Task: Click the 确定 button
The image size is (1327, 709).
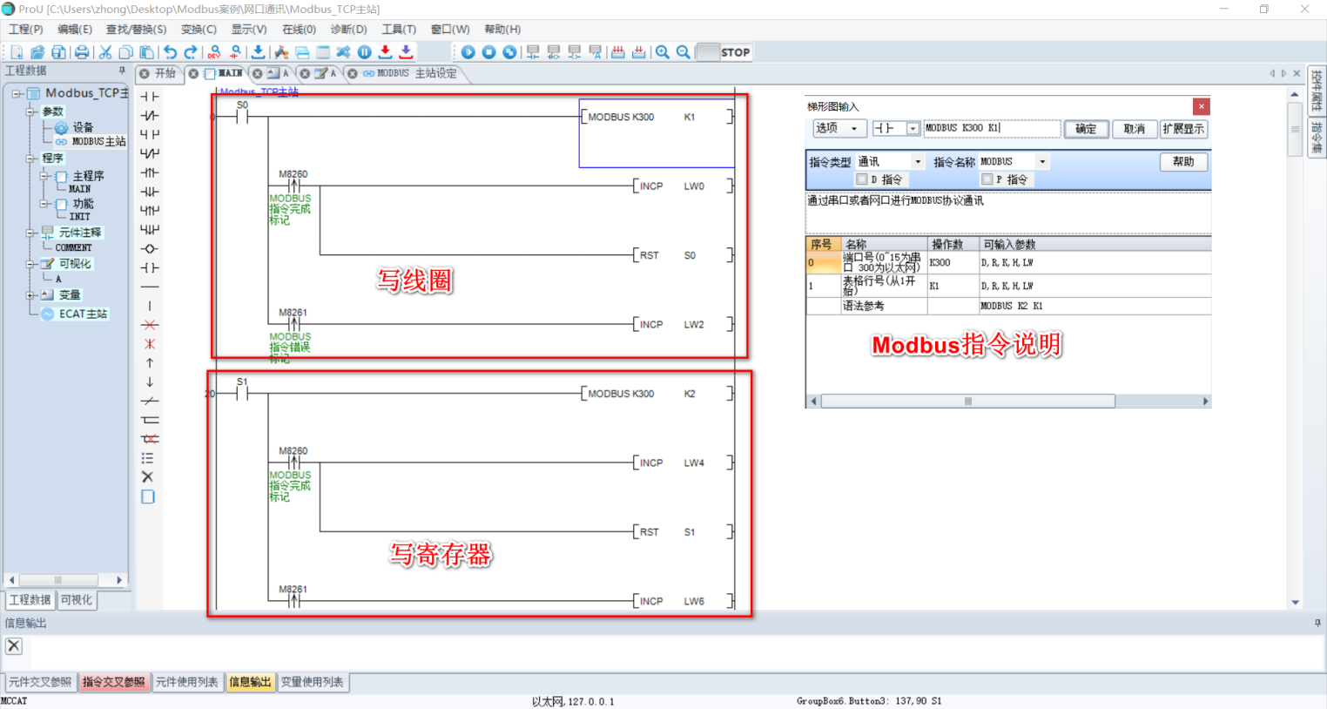Action: [1086, 129]
